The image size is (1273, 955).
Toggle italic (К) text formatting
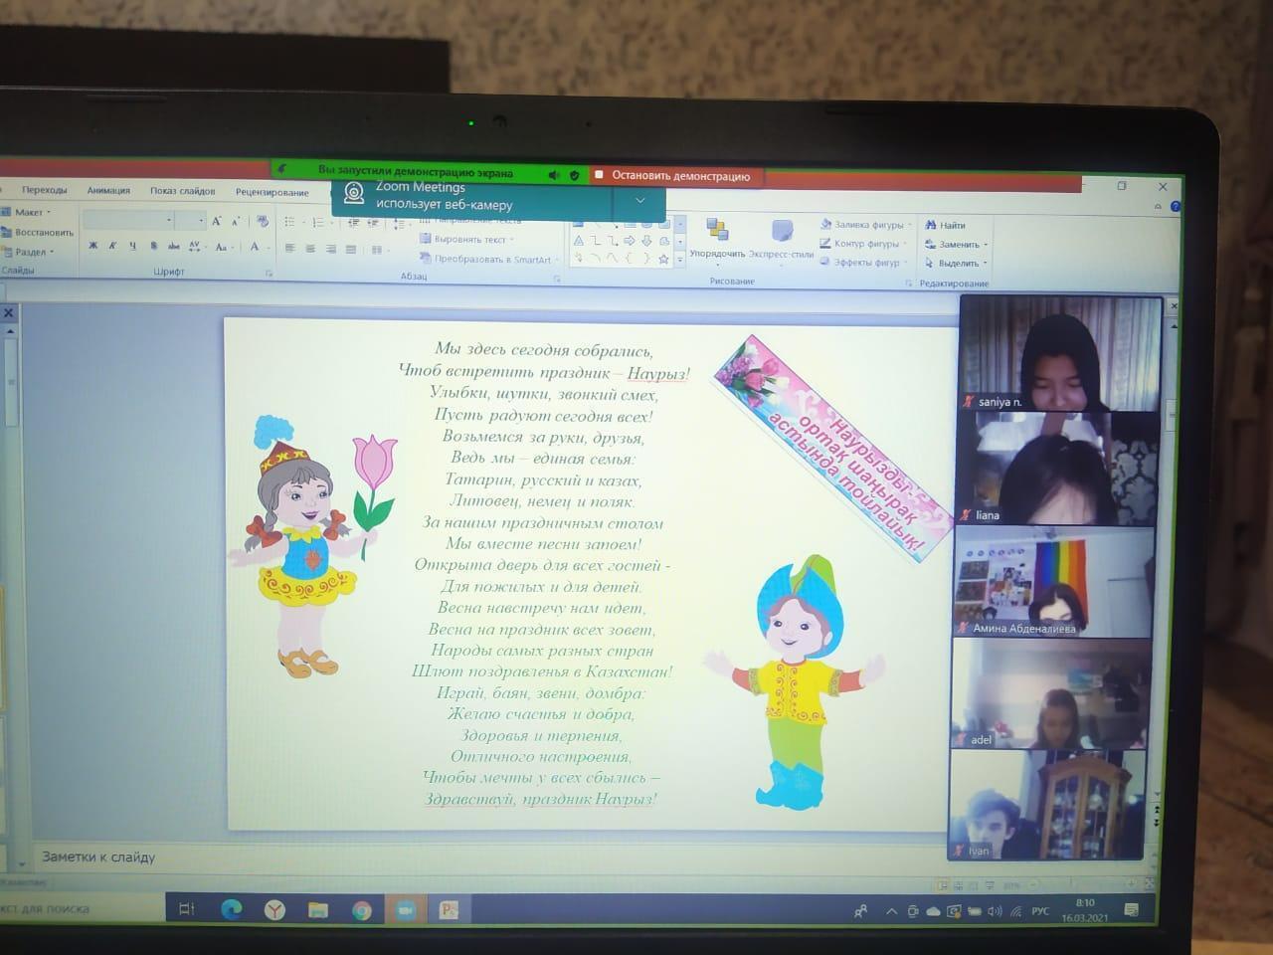coord(112,246)
